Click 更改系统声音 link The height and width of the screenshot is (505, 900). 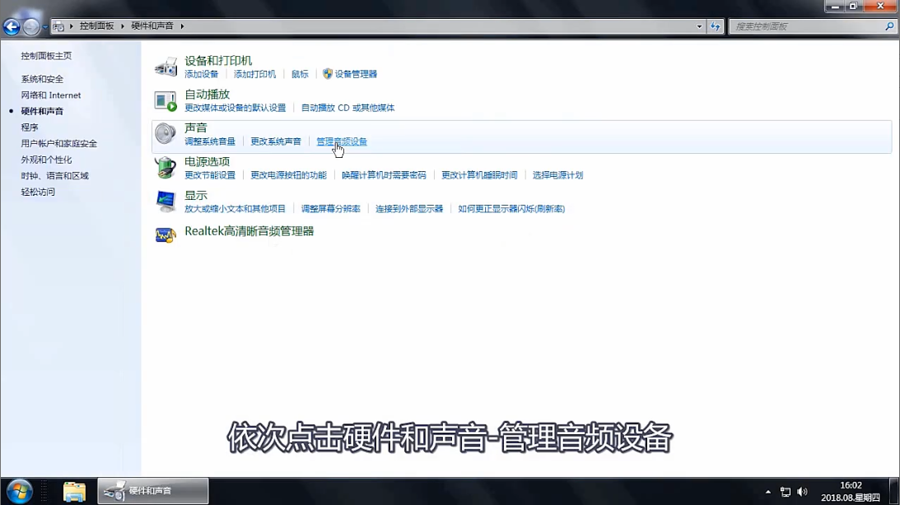[276, 141]
